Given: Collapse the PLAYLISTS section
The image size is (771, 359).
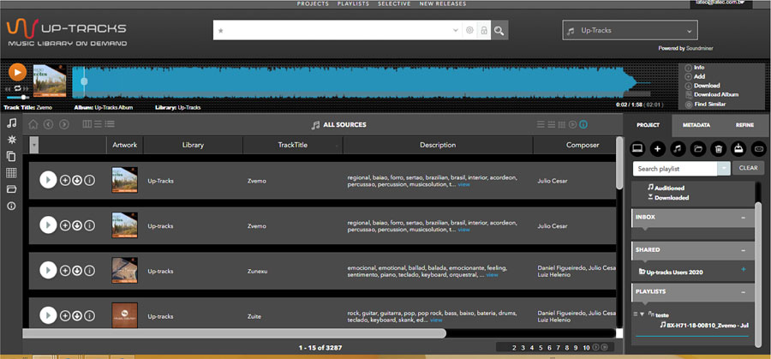Looking at the screenshot, I should tap(743, 292).
